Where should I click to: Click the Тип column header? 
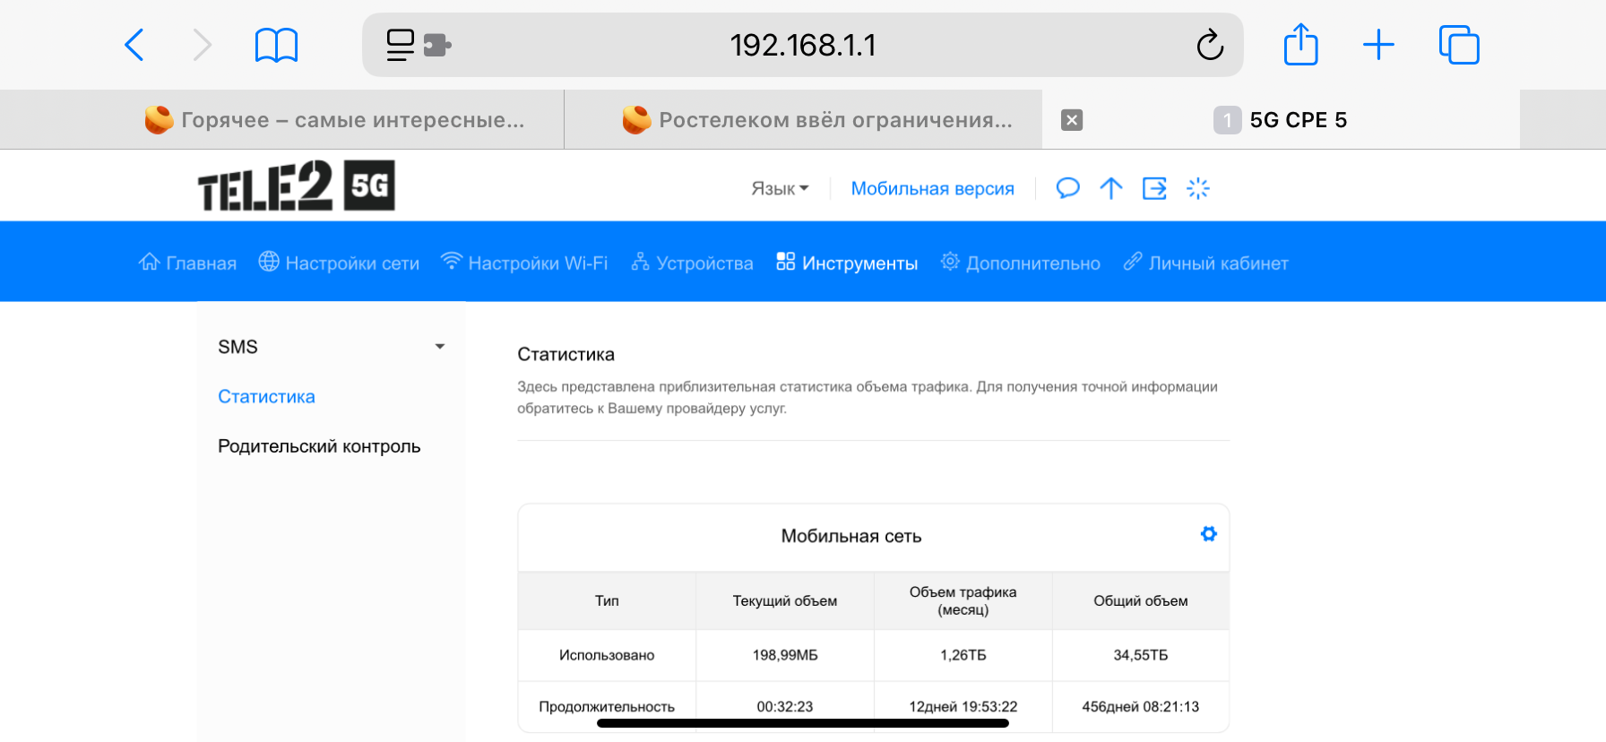click(x=607, y=600)
